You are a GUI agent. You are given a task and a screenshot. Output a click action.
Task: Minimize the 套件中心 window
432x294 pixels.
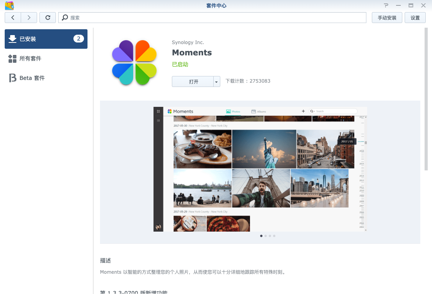tap(398, 5)
